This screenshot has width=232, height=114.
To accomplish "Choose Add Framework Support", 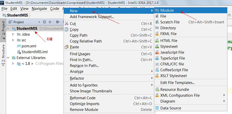I will coord(92,17).
